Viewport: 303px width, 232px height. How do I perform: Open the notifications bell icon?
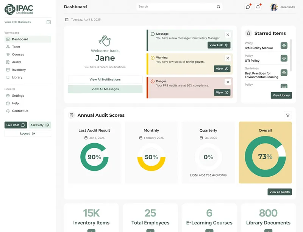(x=258, y=7)
